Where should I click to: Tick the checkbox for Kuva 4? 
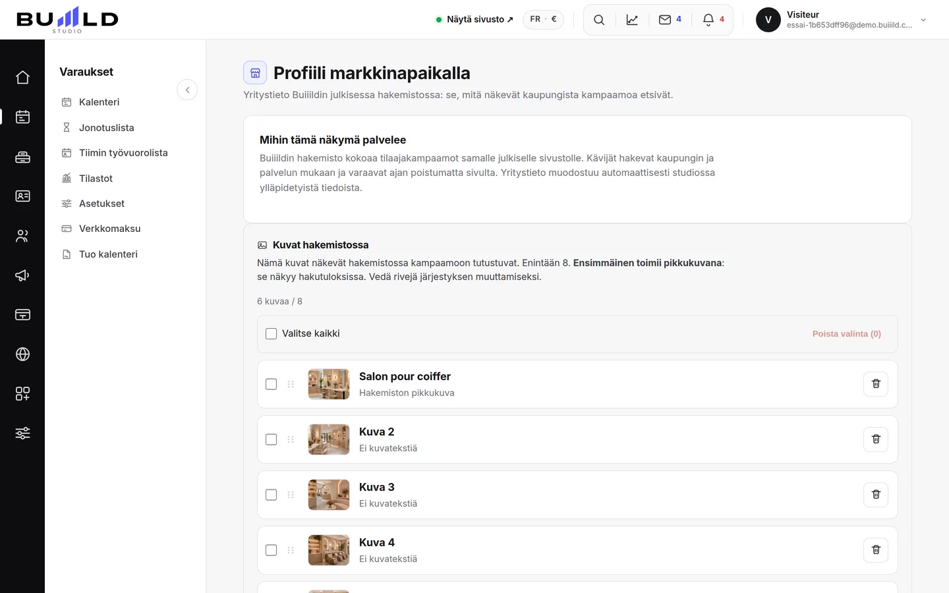coord(271,550)
